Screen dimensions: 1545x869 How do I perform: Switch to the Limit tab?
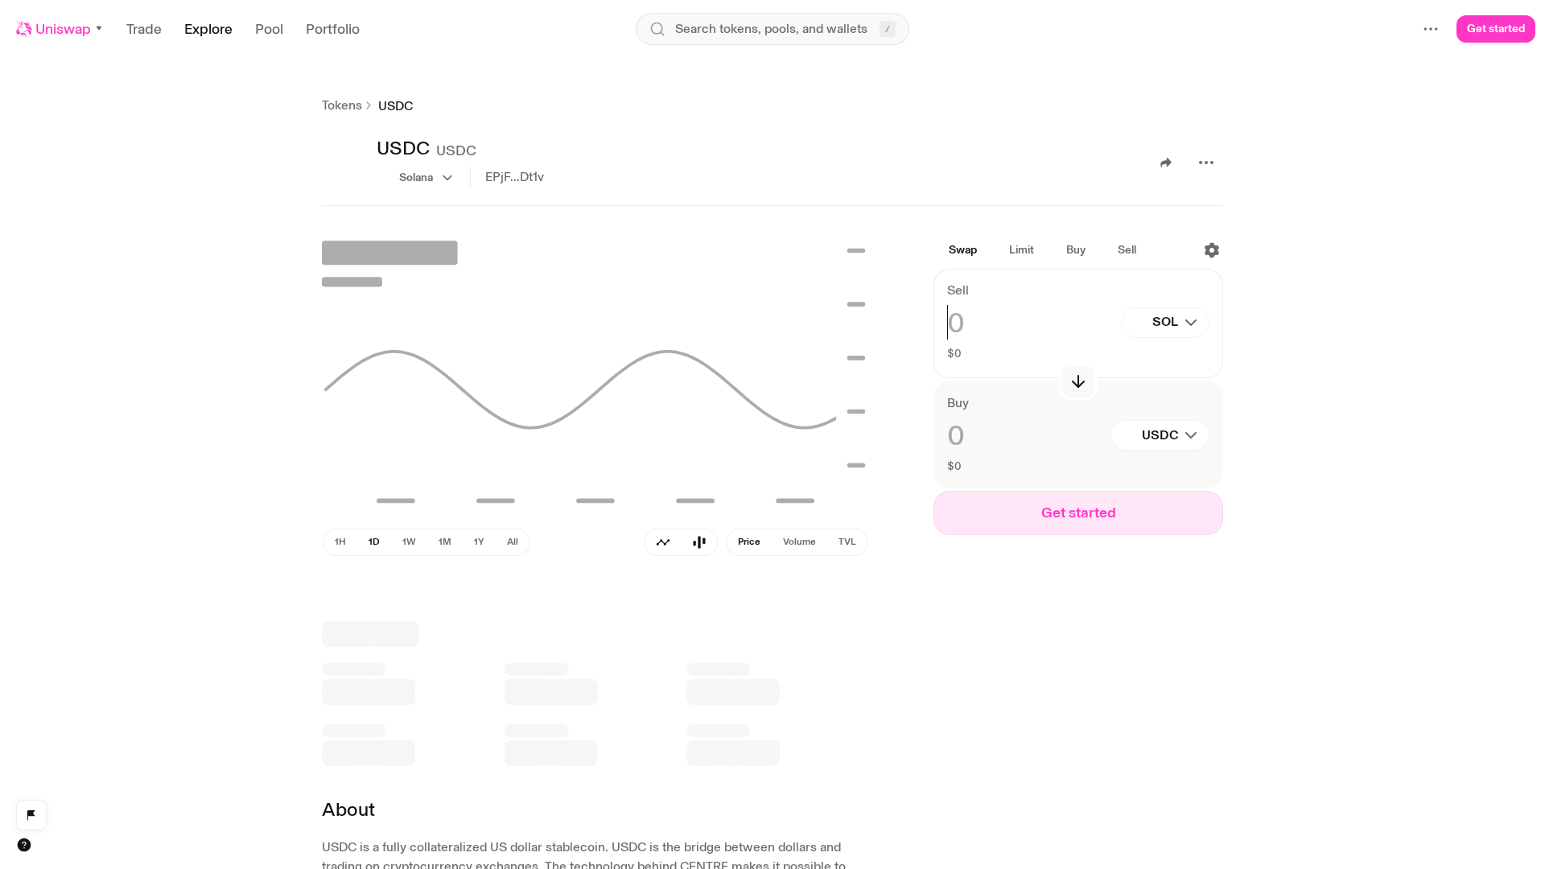coord(1021,250)
